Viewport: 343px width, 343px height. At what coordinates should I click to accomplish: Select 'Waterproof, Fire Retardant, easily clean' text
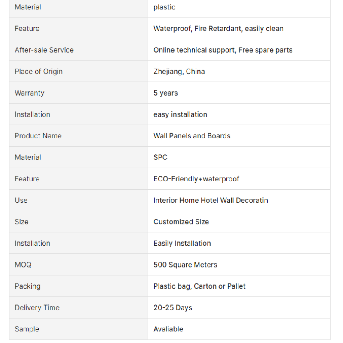coord(218,29)
